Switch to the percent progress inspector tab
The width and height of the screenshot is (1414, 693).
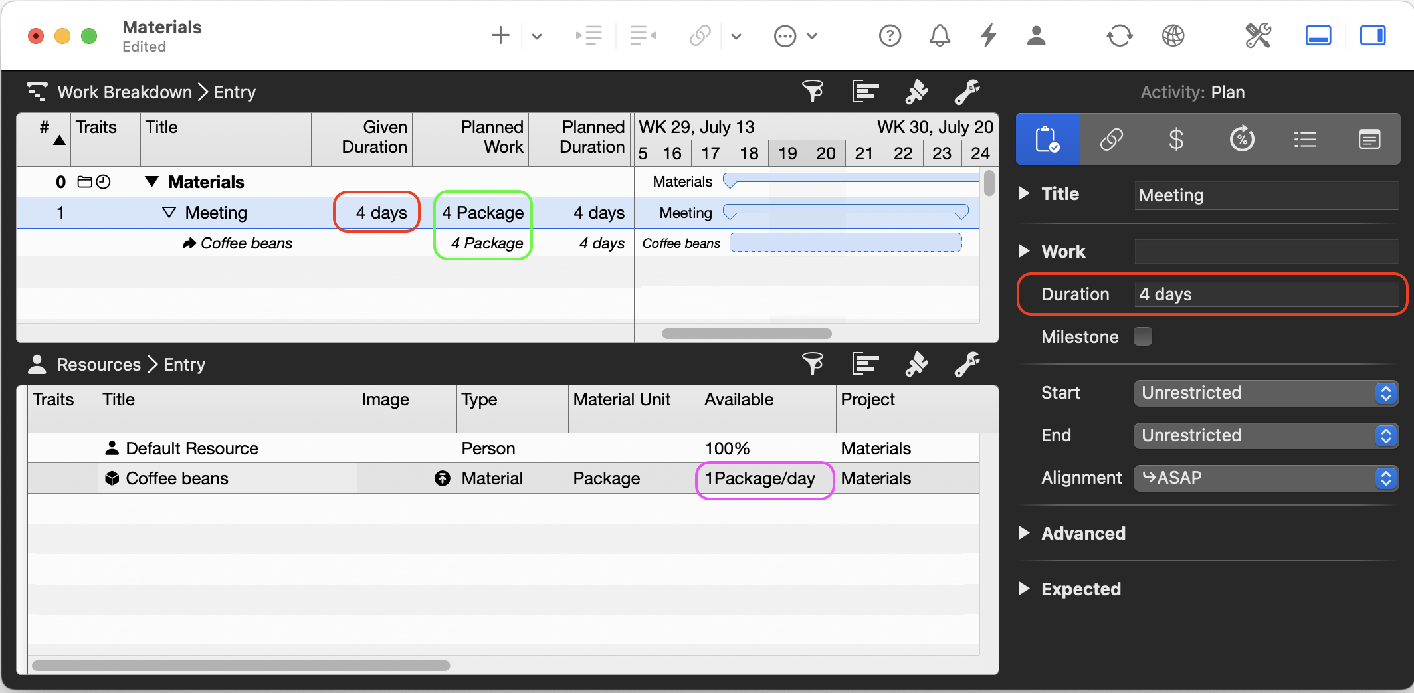(x=1241, y=140)
